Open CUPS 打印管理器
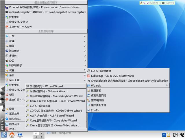 [128, 71]
